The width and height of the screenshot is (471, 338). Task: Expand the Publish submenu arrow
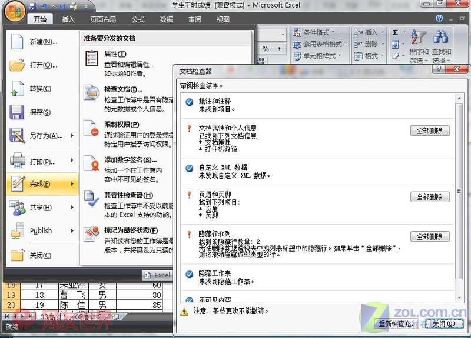coord(72,230)
